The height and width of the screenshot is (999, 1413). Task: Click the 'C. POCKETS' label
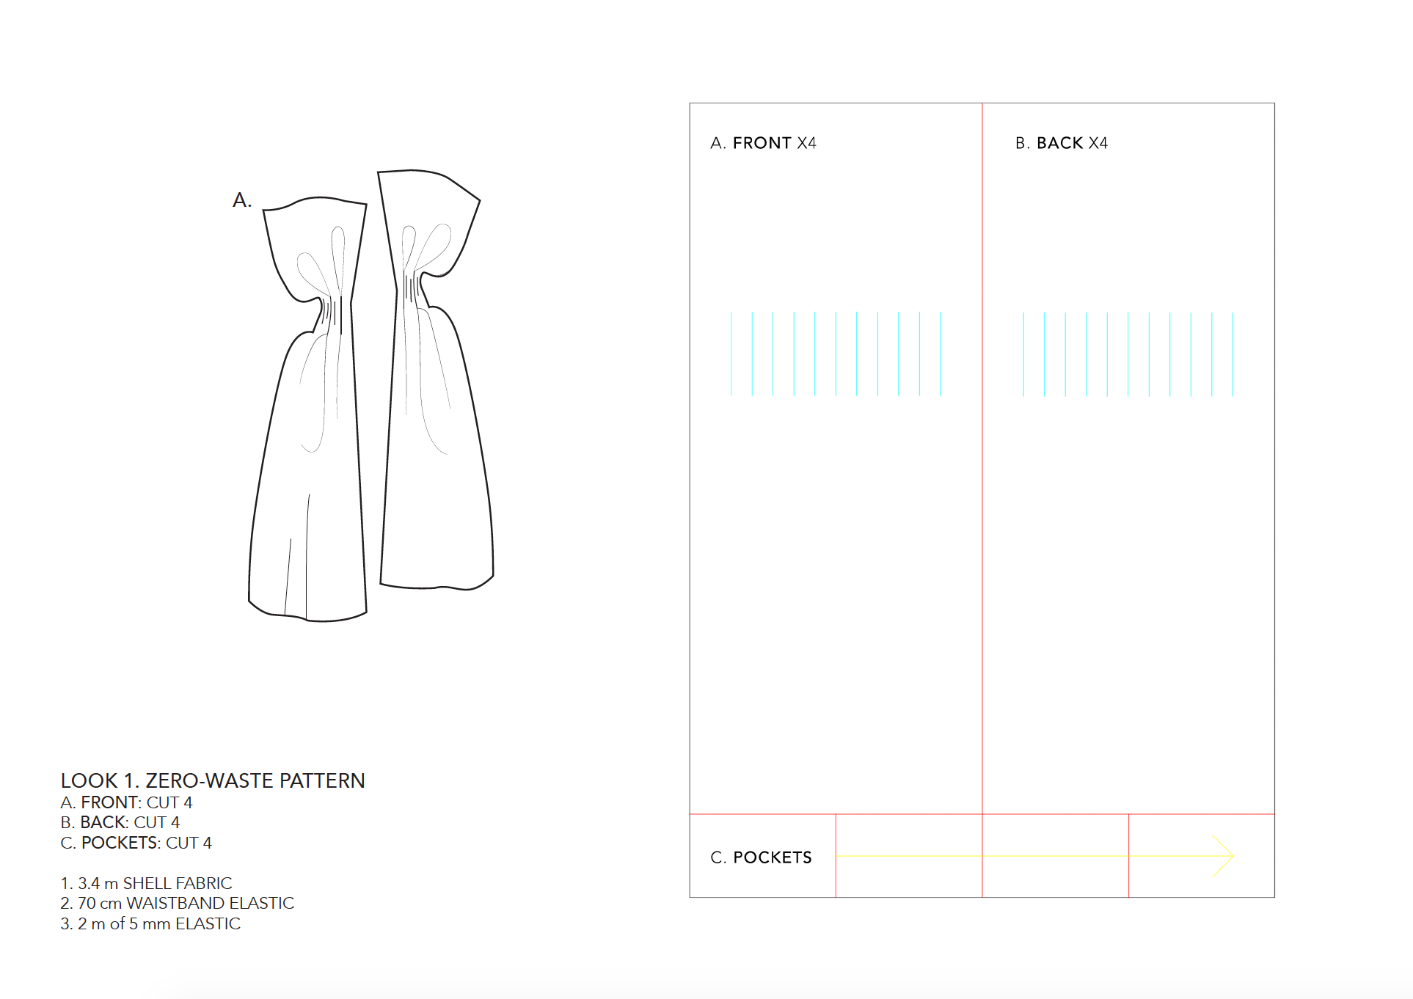pos(761,857)
